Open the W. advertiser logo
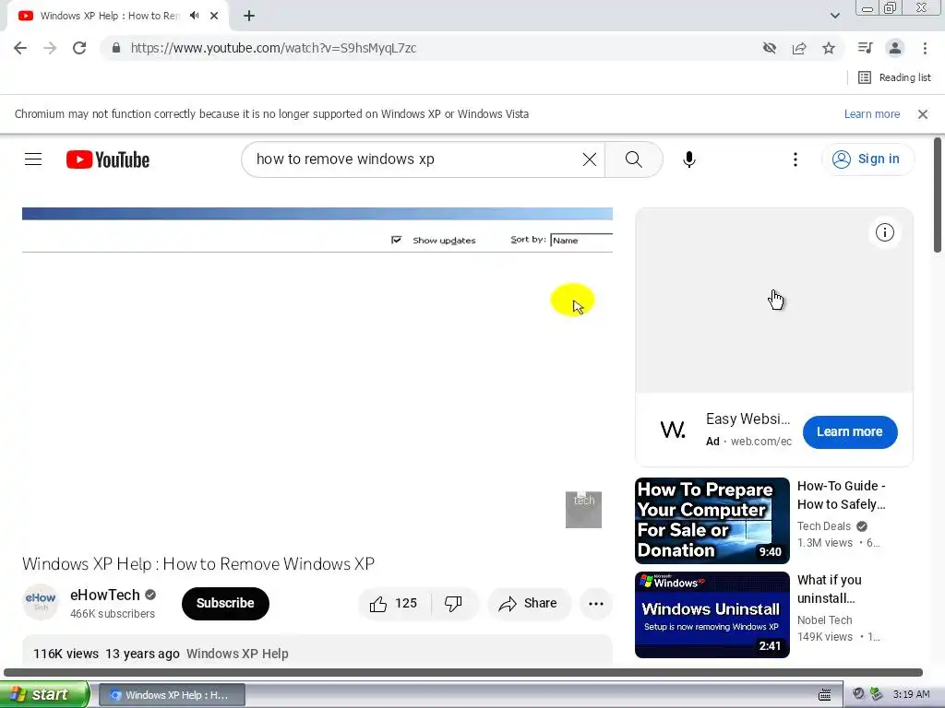This screenshot has height=708, width=945. pyautogui.click(x=673, y=430)
